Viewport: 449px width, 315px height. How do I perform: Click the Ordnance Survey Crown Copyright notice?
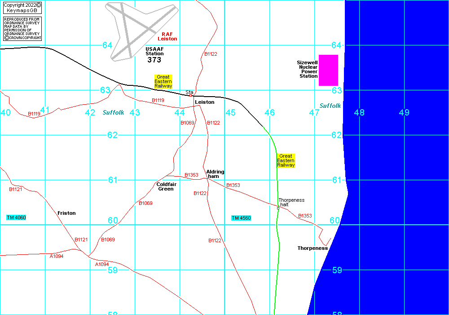pos(22,29)
